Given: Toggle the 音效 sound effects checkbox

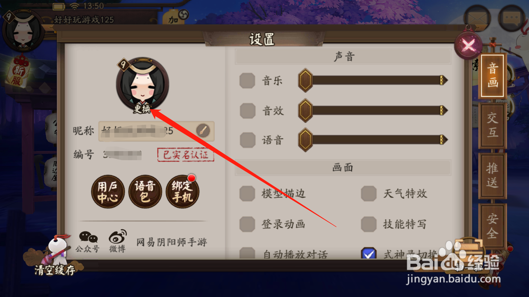Looking at the screenshot, I should 247,111.
